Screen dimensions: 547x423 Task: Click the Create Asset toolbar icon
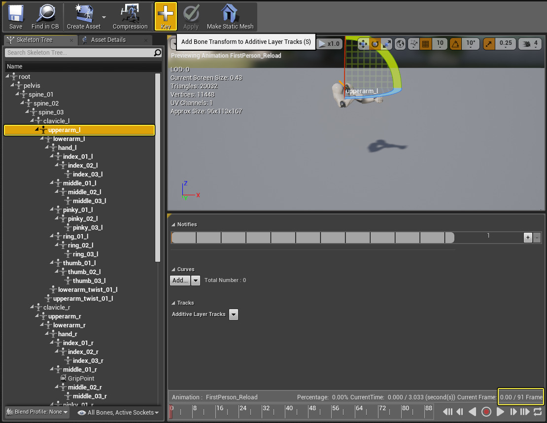pyautogui.click(x=83, y=17)
